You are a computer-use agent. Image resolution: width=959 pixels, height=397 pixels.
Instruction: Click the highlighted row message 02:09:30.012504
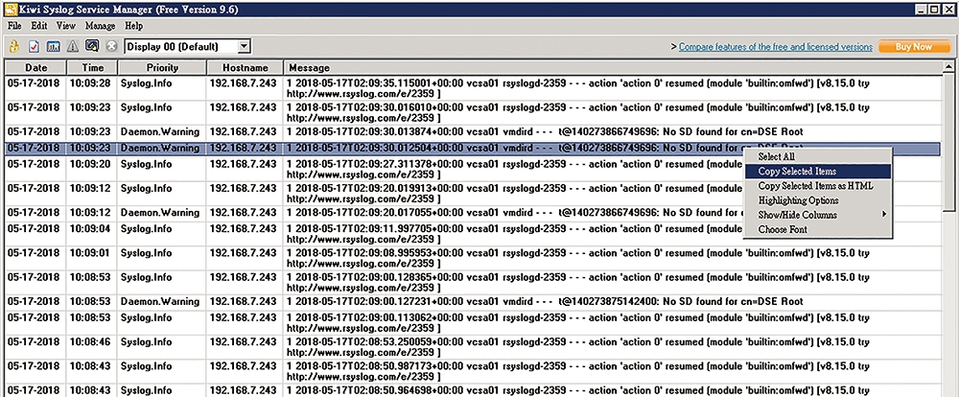tap(545, 148)
